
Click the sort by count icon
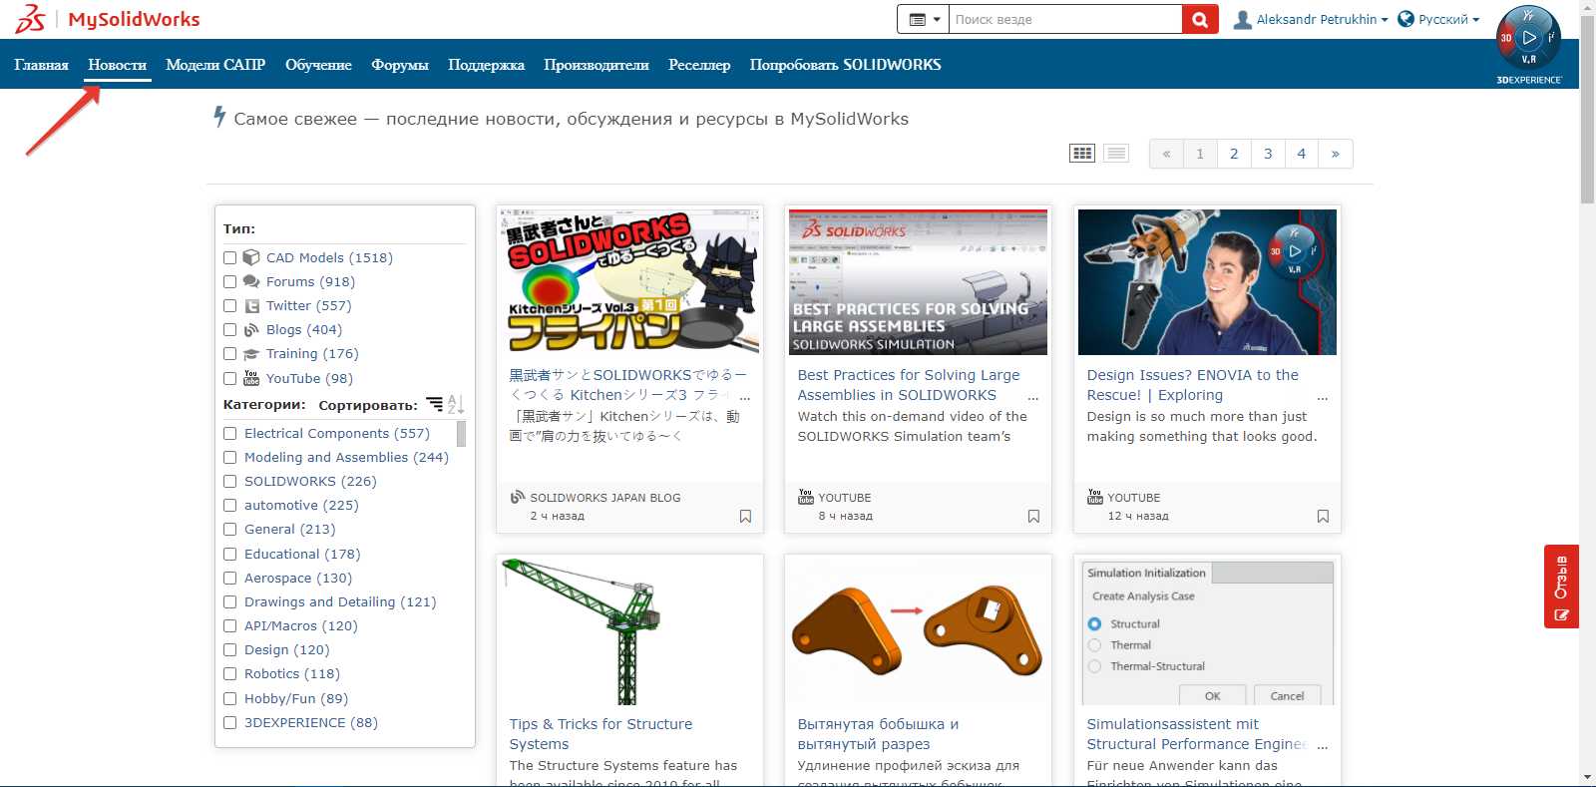click(x=435, y=404)
